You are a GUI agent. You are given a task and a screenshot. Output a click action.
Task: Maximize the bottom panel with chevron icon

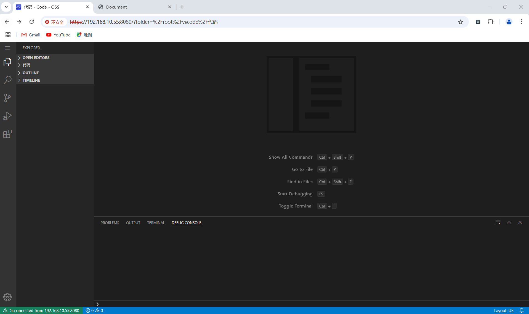pos(509,222)
